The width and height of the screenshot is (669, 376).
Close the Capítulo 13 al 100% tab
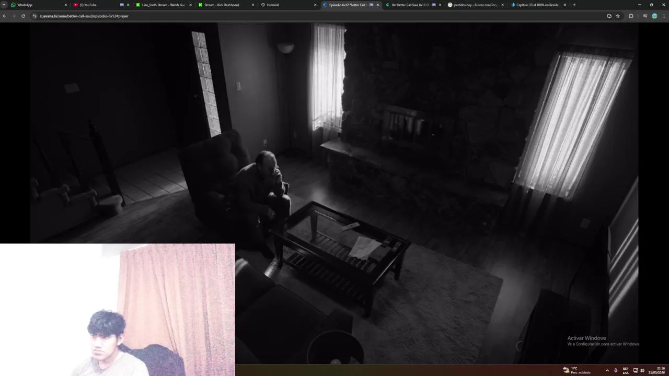[565, 5]
